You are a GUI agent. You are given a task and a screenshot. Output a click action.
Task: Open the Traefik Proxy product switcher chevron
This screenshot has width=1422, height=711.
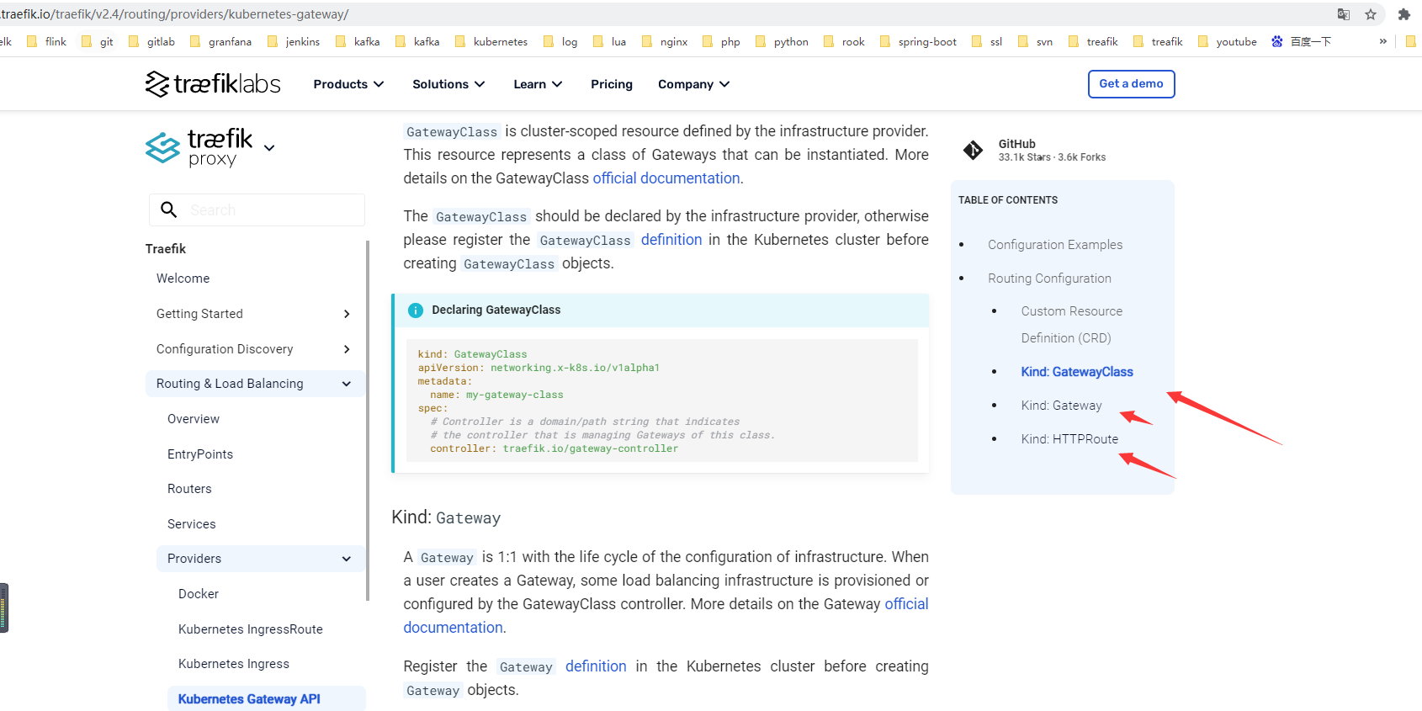click(x=269, y=147)
